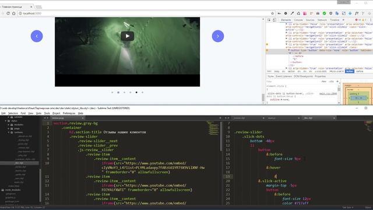Open Sublime Text Project menu
This screenshot has height=210, width=373.
57,113
